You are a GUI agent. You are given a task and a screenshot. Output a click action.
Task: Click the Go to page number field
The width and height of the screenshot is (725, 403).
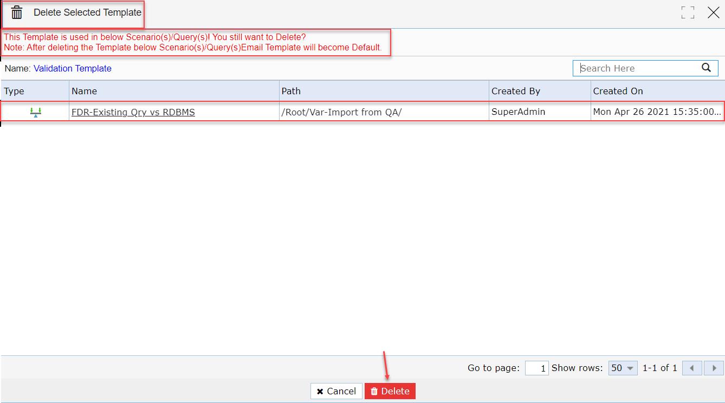pyautogui.click(x=537, y=368)
